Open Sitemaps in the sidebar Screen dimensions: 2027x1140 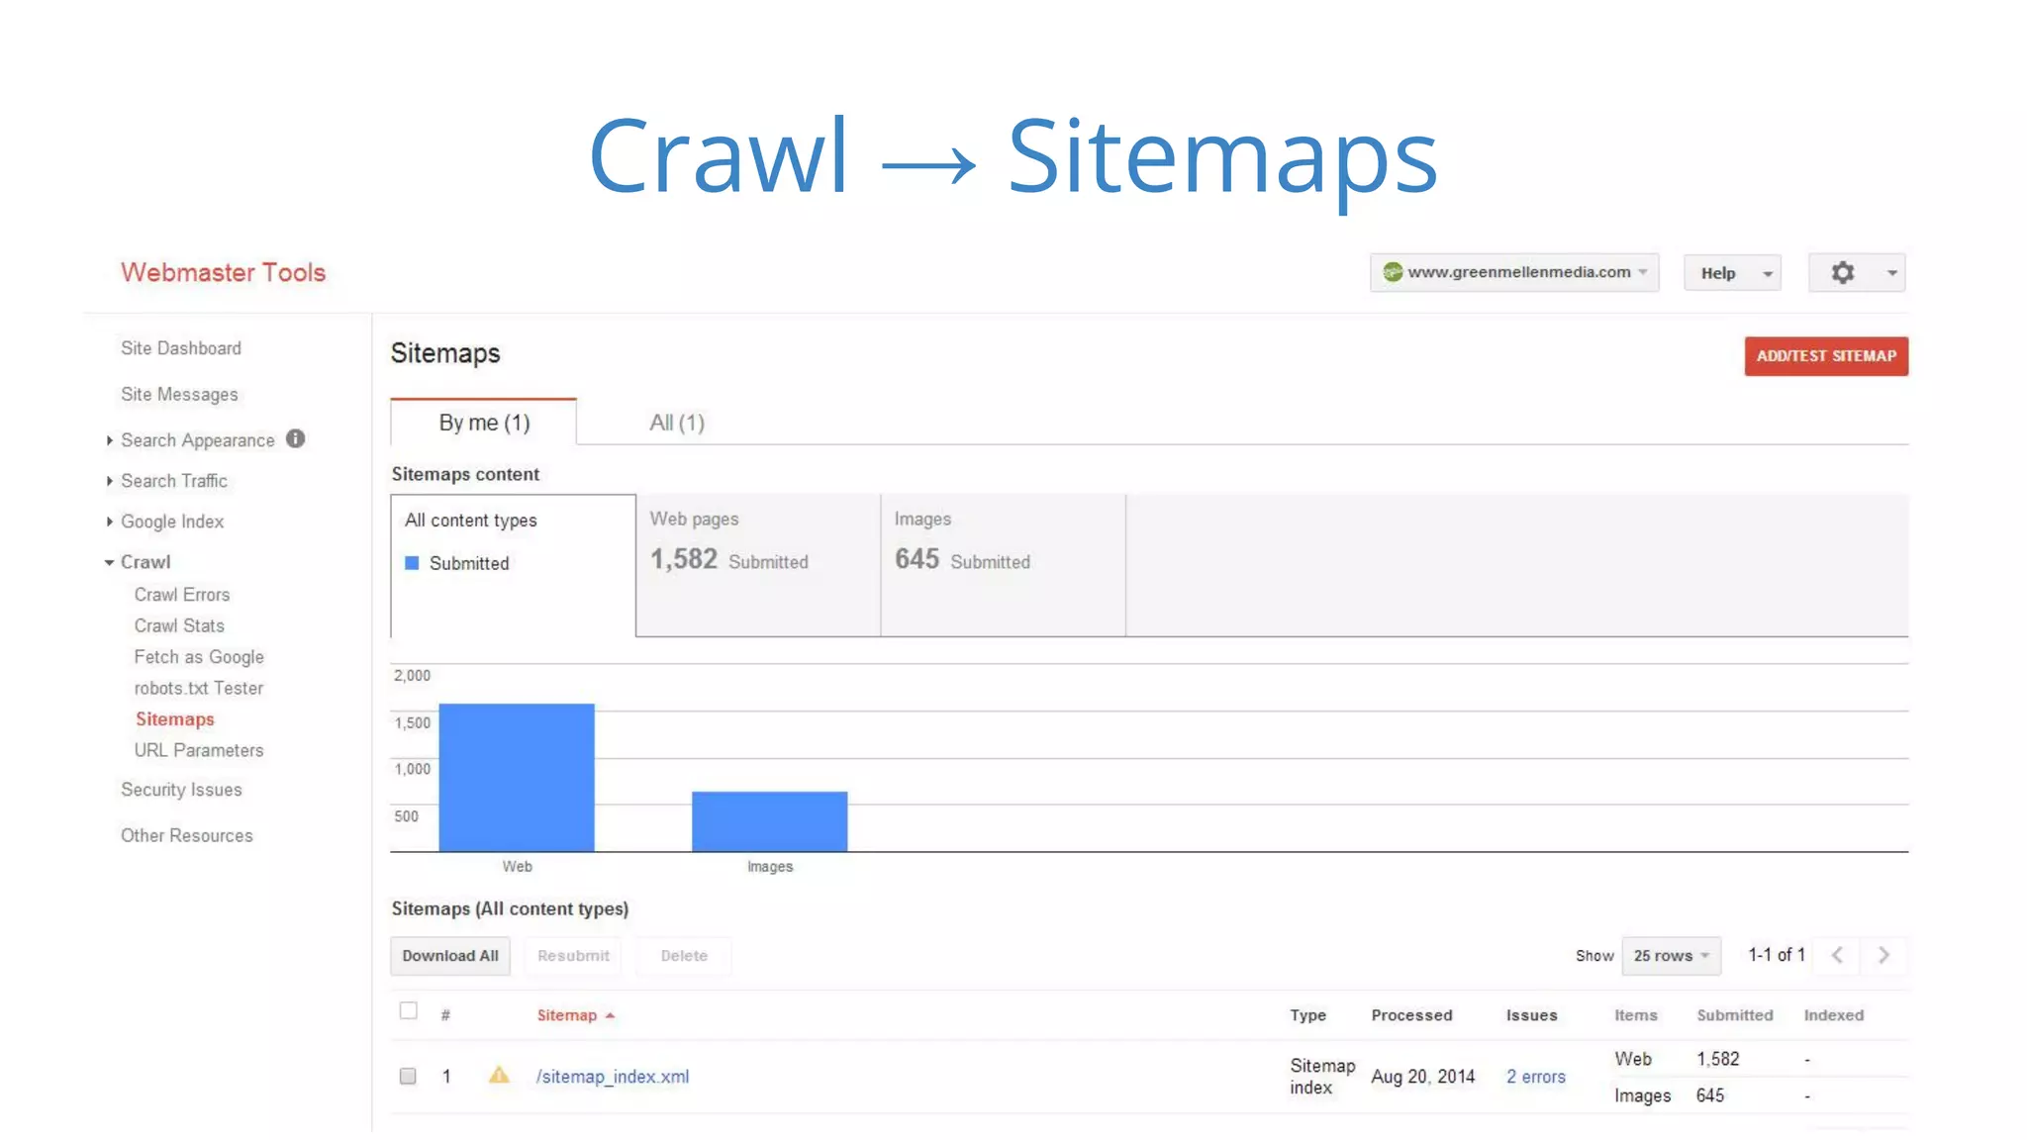[x=175, y=719]
